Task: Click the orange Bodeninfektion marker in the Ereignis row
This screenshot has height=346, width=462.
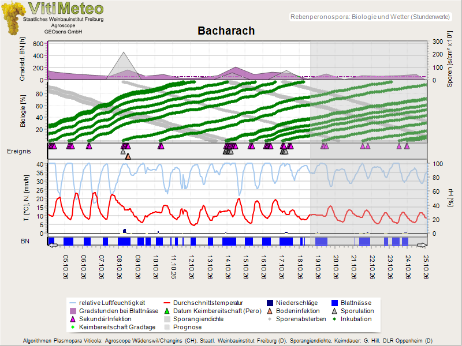Action: (128, 156)
